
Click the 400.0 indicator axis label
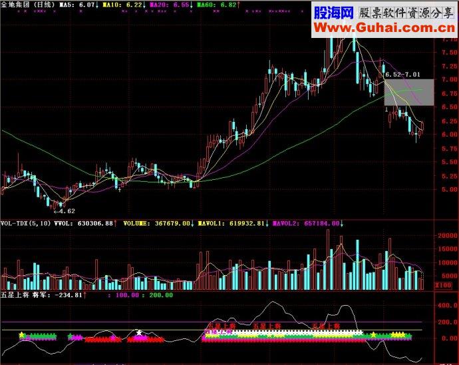click(x=447, y=305)
